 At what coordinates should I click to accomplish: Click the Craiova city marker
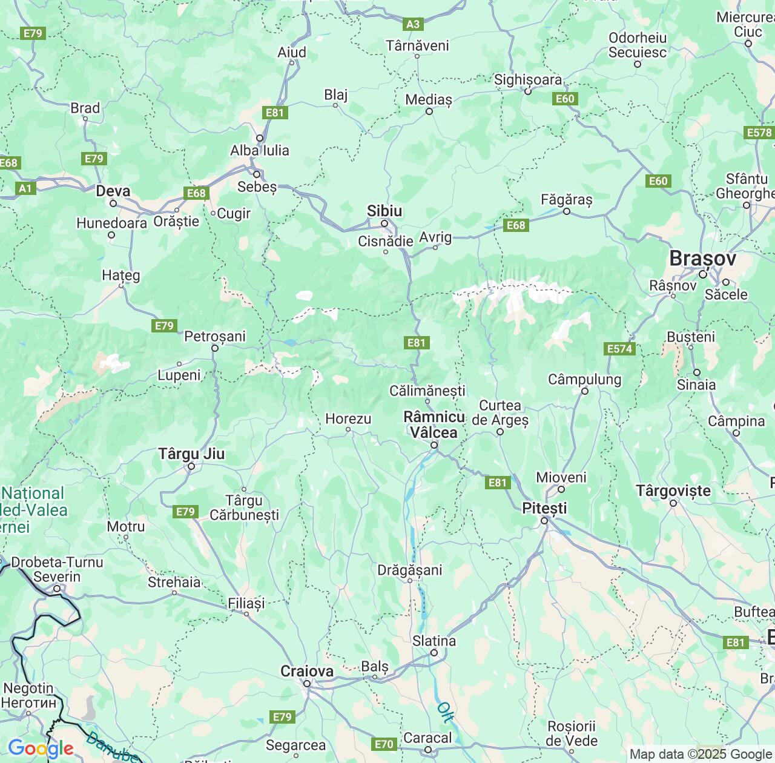pyautogui.click(x=307, y=684)
